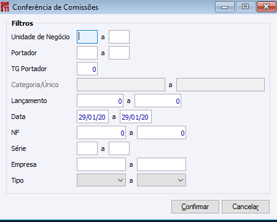Click the TG Portador field
Screen dimensions: 277x222
[x=87, y=69]
